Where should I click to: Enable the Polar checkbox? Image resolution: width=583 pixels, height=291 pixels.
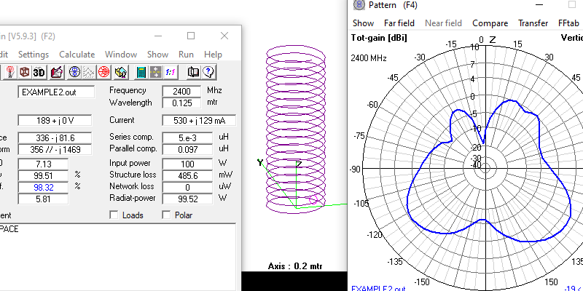click(167, 215)
